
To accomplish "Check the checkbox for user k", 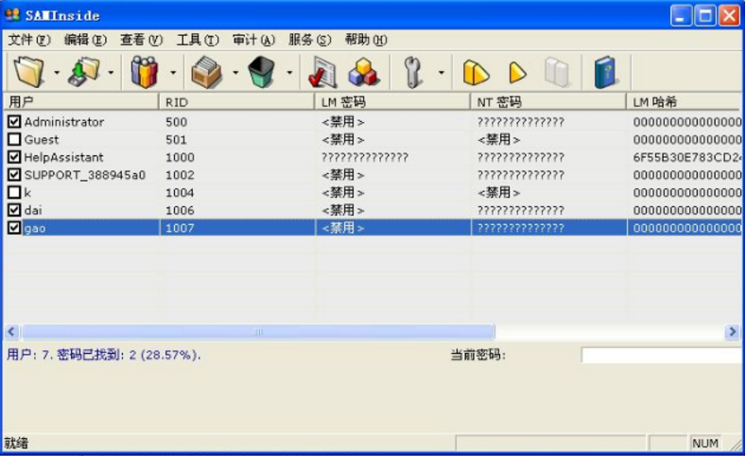I will tap(14, 192).
